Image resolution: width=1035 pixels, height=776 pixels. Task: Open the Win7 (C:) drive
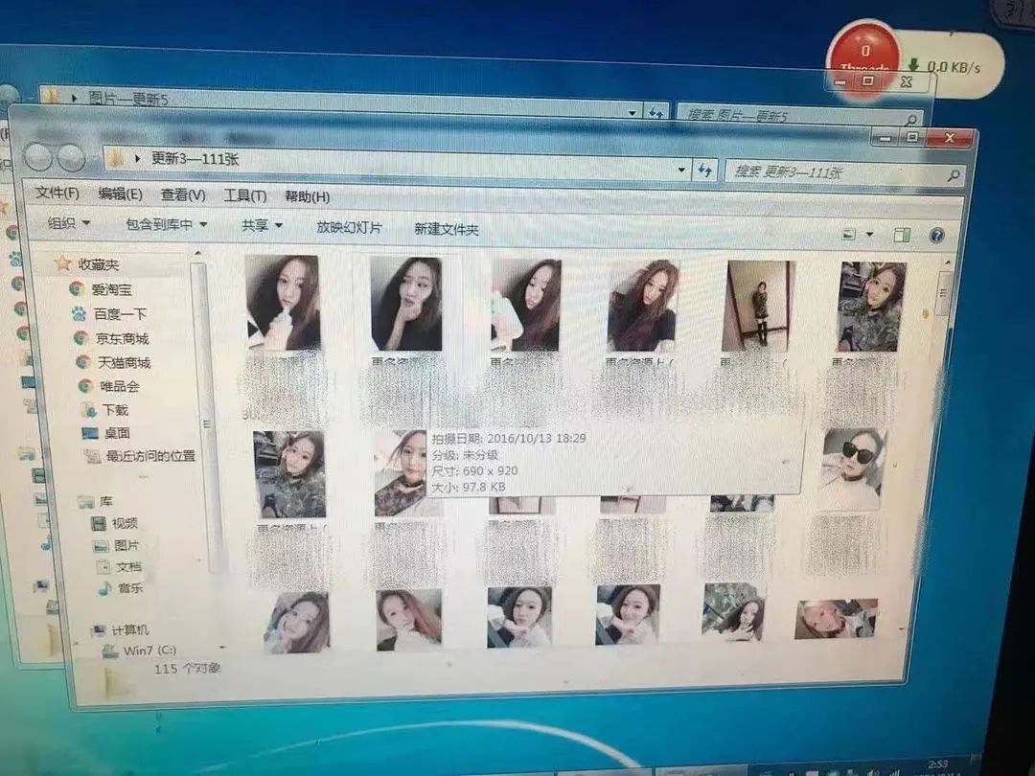(x=149, y=650)
